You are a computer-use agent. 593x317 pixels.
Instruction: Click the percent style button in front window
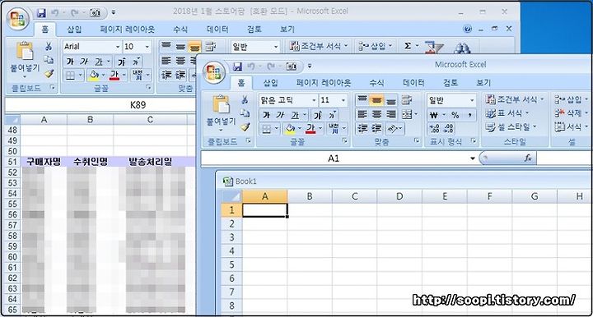[x=455, y=115]
